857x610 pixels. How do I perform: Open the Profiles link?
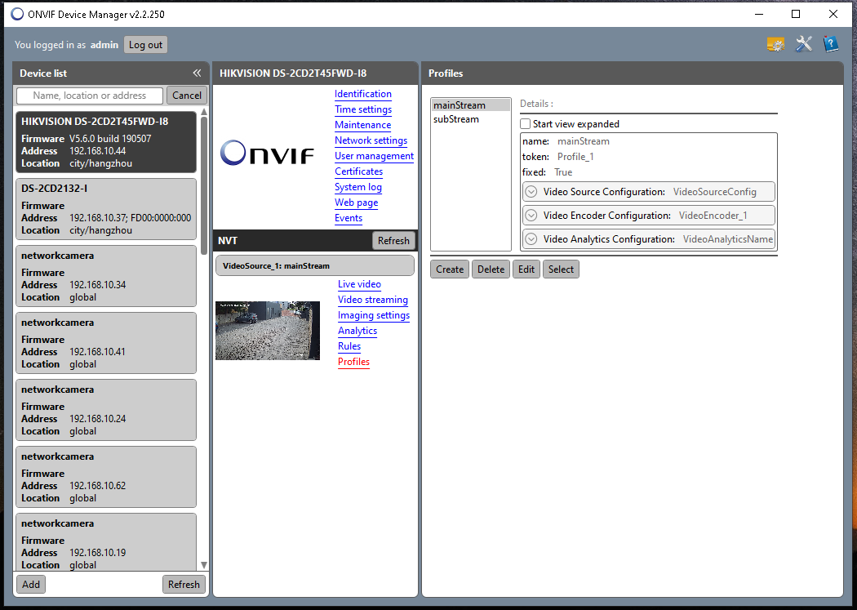[x=353, y=362]
